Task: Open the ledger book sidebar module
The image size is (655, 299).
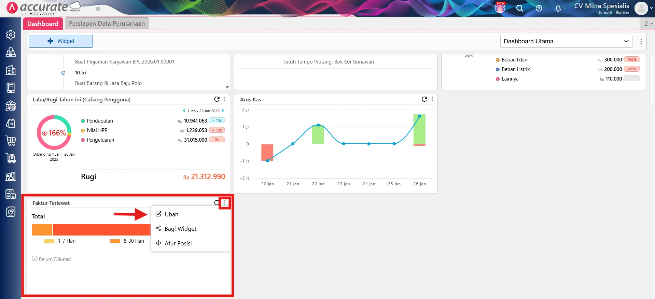Action: tap(11, 88)
